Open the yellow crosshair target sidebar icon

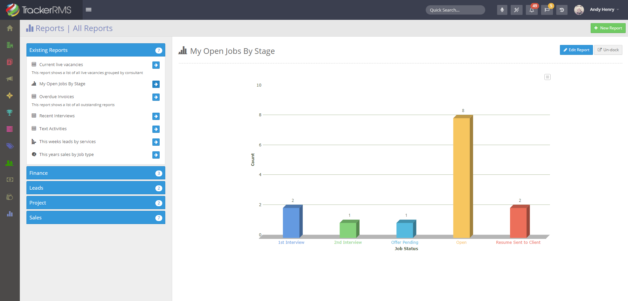(x=10, y=95)
